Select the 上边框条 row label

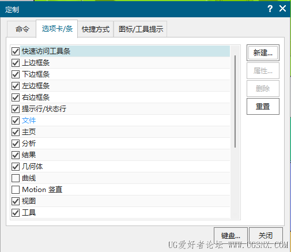36,63
